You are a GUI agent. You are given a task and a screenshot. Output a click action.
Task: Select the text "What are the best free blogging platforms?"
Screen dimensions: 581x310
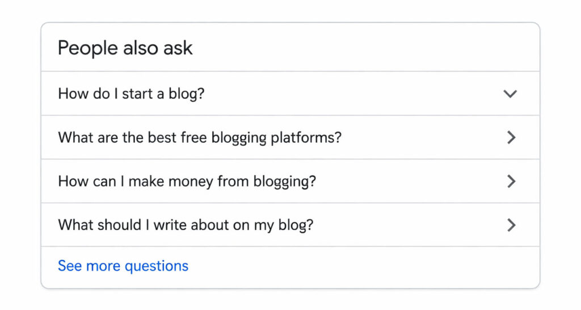pyautogui.click(x=200, y=137)
